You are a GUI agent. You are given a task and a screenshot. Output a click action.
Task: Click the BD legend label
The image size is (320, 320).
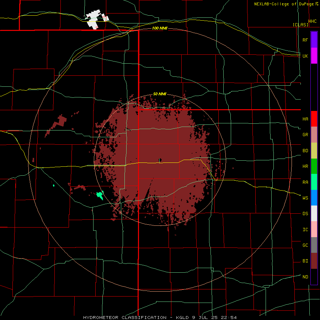305,151
